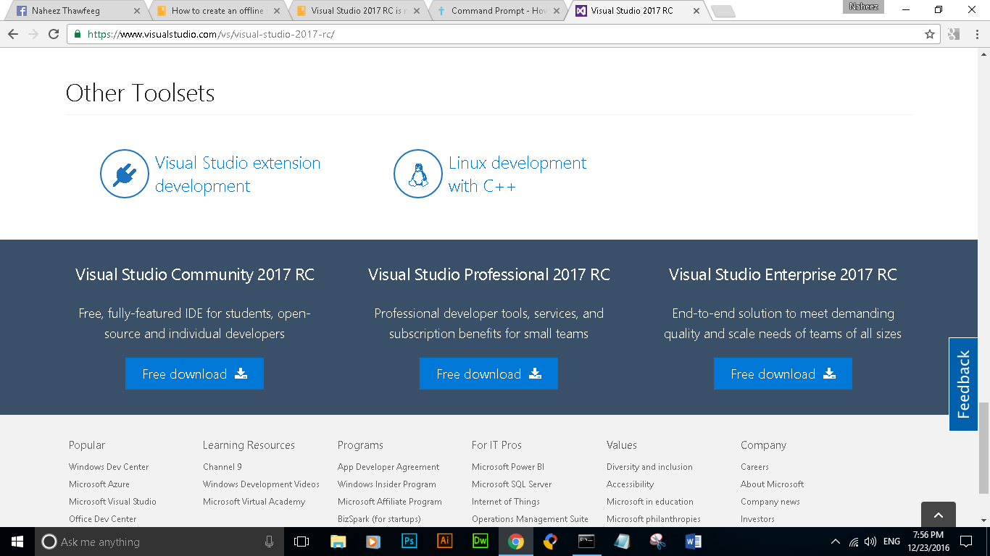Screen dimensions: 990x556
Task: Open the Microsoft SQL Server link
Action: (512, 484)
